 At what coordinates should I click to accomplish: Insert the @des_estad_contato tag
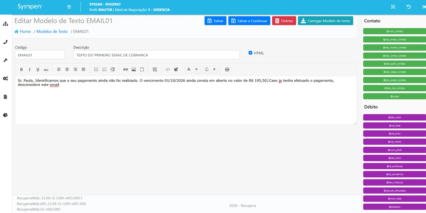tap(394, 80)
